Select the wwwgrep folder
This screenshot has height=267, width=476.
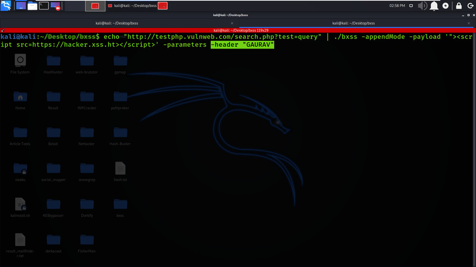point(87,172)
